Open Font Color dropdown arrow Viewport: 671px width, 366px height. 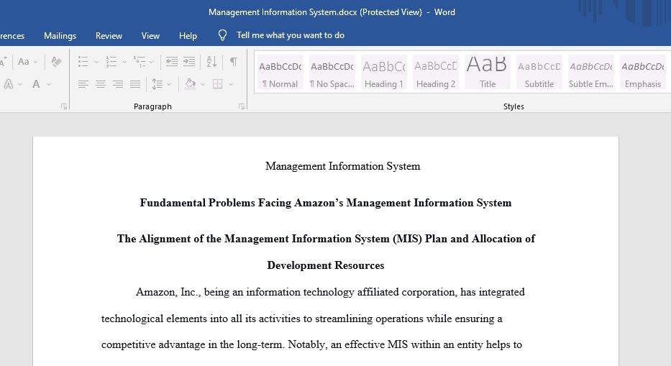point(49,84)
